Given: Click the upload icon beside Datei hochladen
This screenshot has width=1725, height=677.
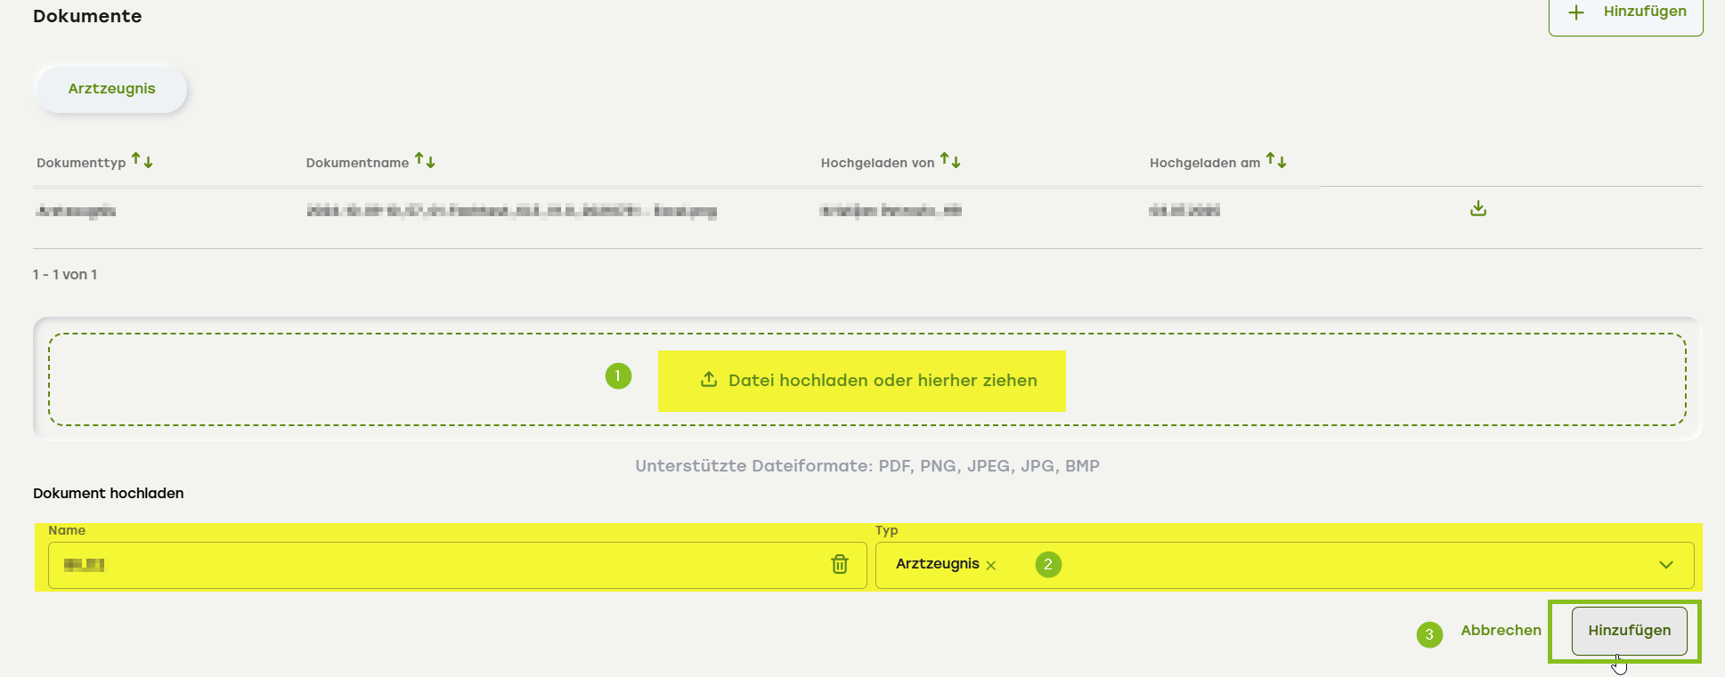Looking at the screenshot, I should click(709, 380).
